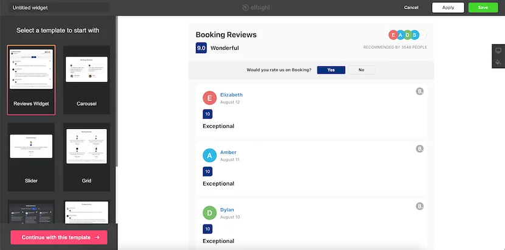The width and height of the screenshot is (505, 250).
Task: Click the template panel scrollbar
Action: click(x=117, y=91)
